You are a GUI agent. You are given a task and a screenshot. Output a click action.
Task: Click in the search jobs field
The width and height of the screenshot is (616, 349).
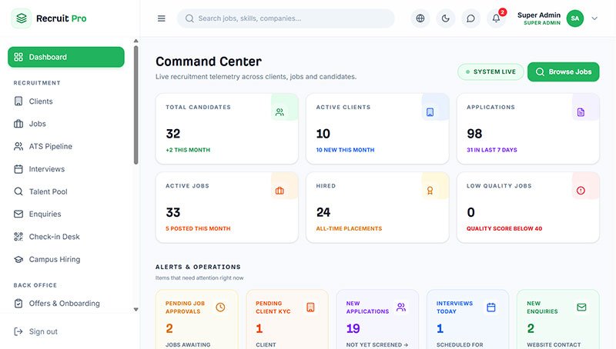[286, 18]
